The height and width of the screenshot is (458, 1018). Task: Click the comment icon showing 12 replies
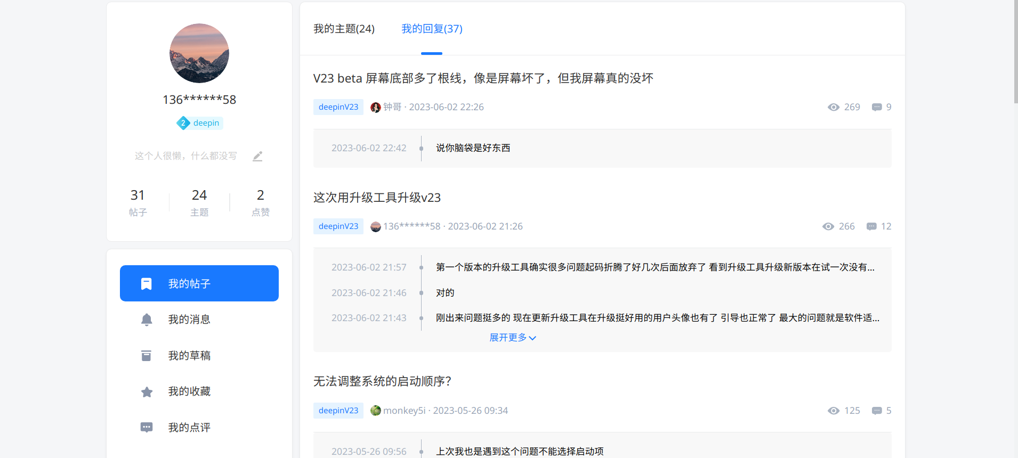tap(871, 226)
